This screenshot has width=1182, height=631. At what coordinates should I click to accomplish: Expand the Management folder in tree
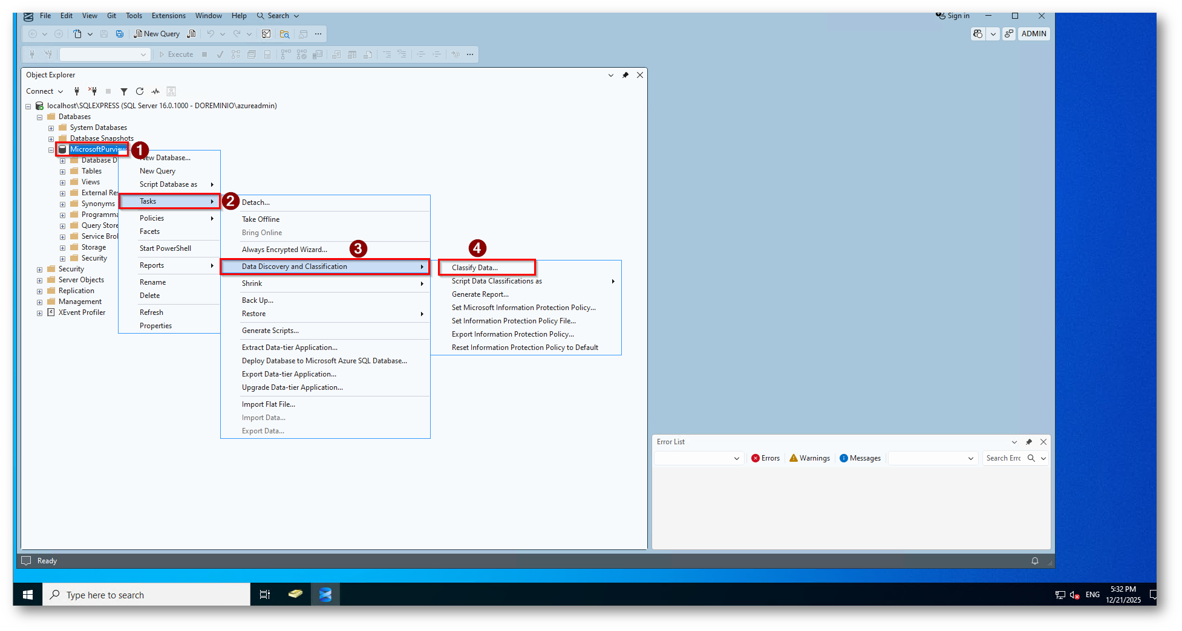tap(40, 302)
